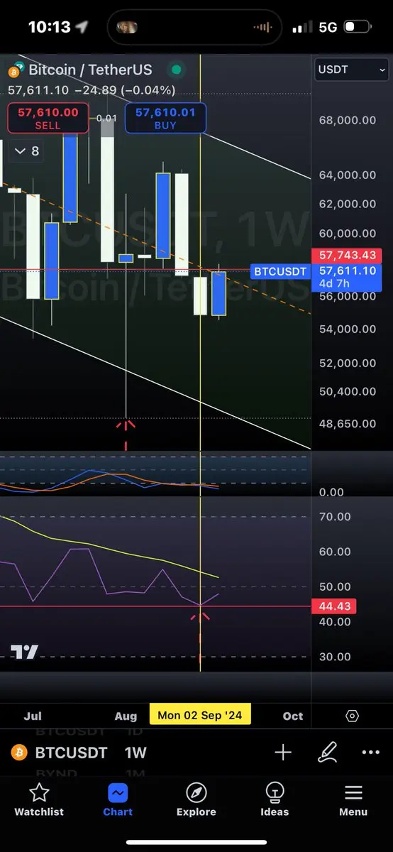
Task: Tap the 5G network indicator
Action: 328,27
